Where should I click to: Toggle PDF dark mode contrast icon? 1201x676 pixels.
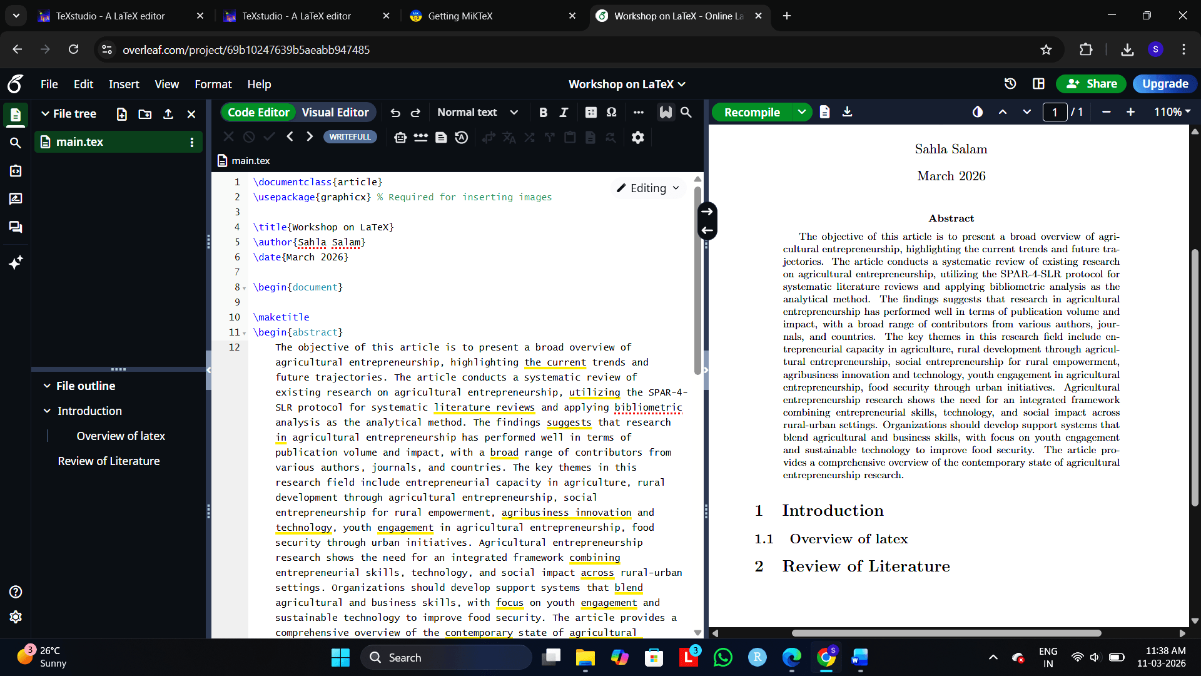(x=978, y=112)
